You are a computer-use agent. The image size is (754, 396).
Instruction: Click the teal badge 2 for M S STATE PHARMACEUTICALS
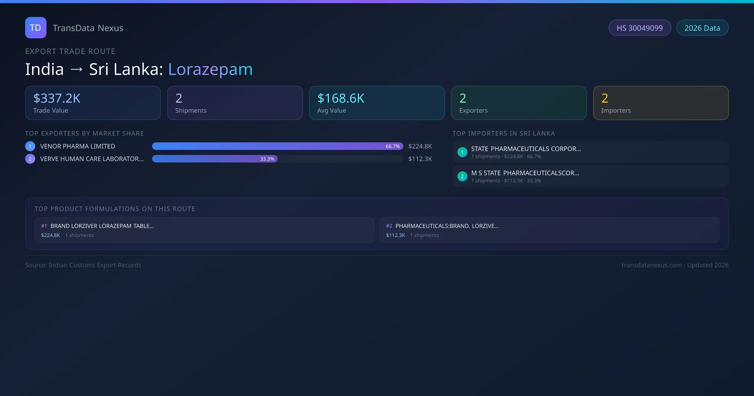point(462,176)
